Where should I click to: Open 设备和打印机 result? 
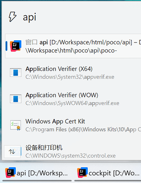73,152
